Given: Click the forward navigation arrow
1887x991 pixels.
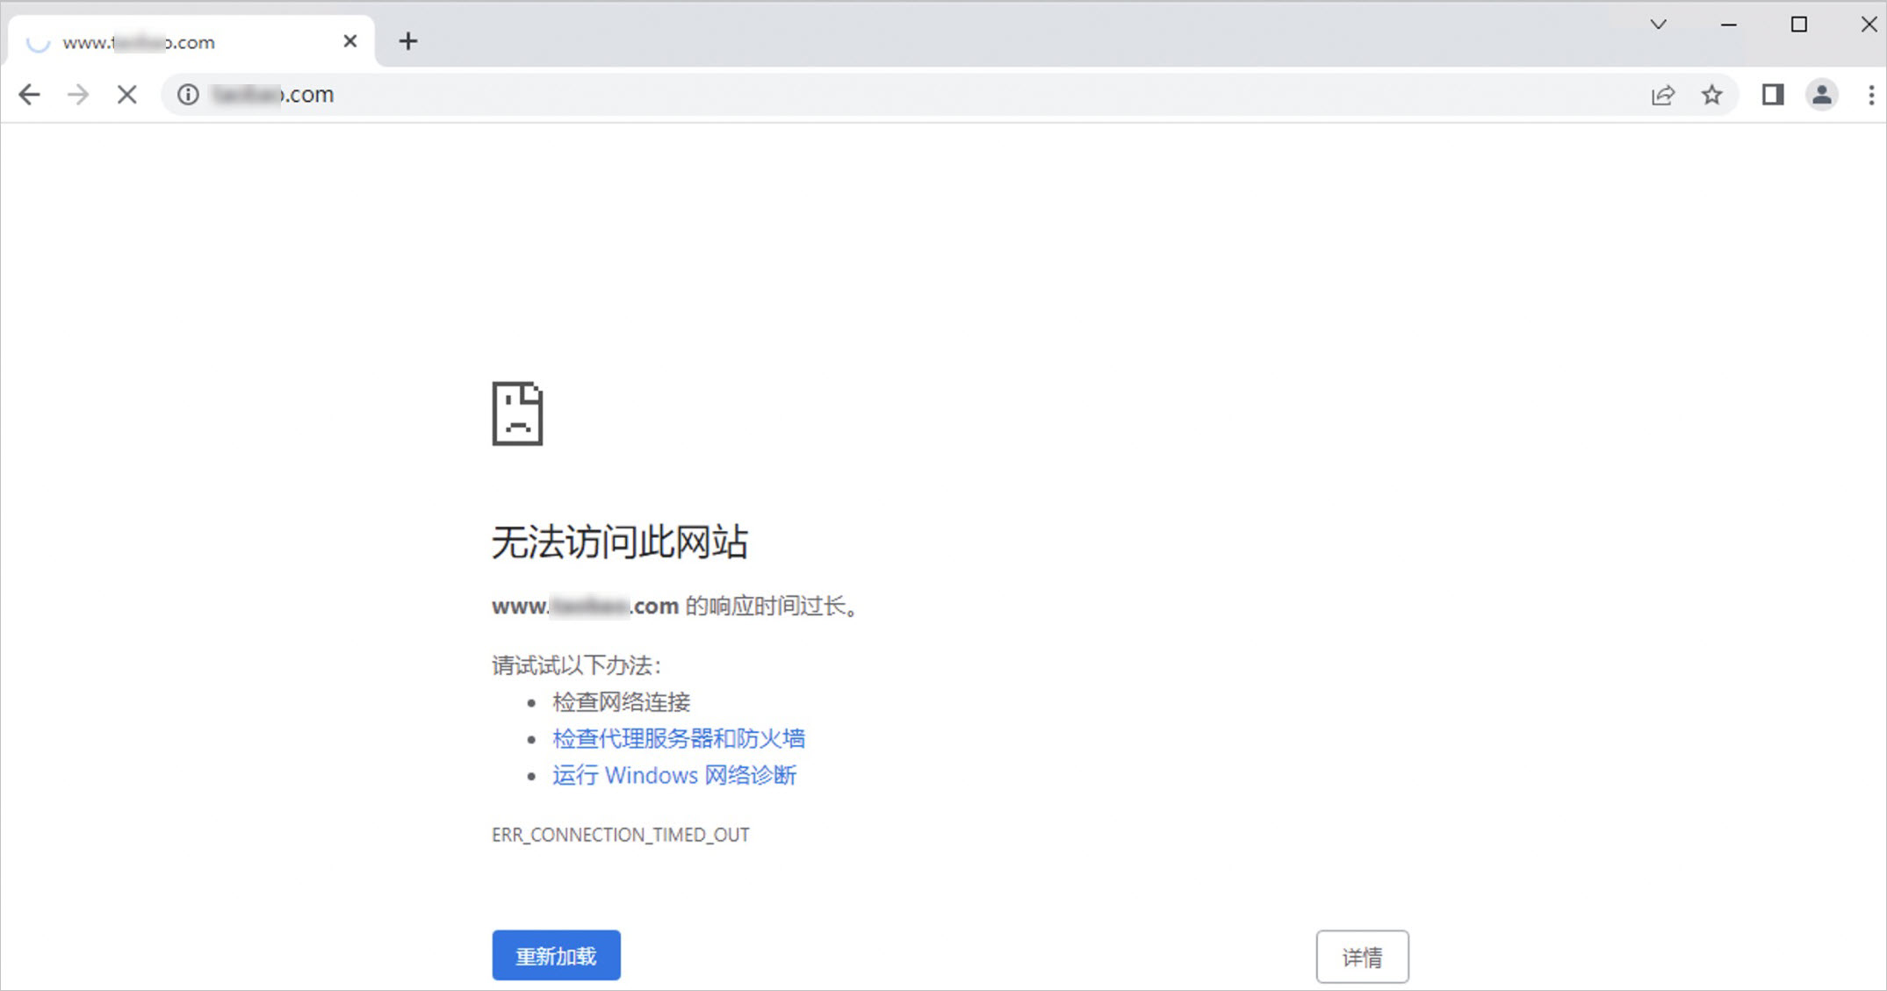Looking at the screenshot, I should (78, 95).
